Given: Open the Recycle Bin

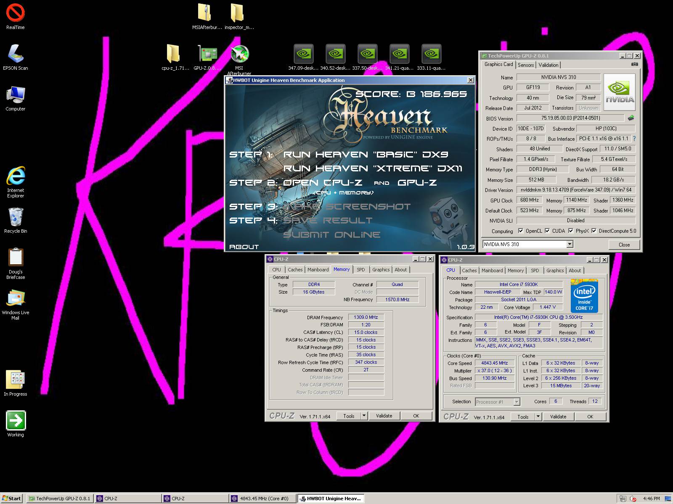Looking at the screenshot, I should pyautogui.click(x=15, y=220).
